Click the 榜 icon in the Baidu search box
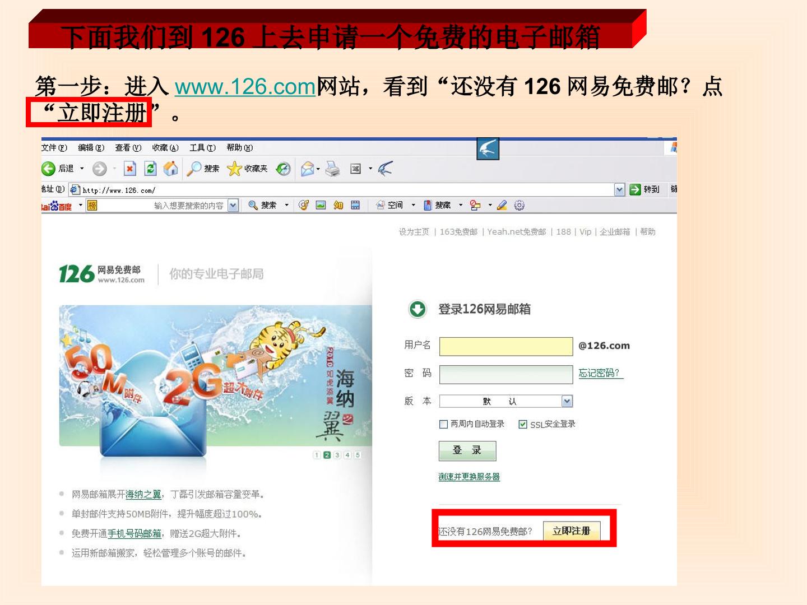Viewport: 807px width, 605px height. point(92,206)
